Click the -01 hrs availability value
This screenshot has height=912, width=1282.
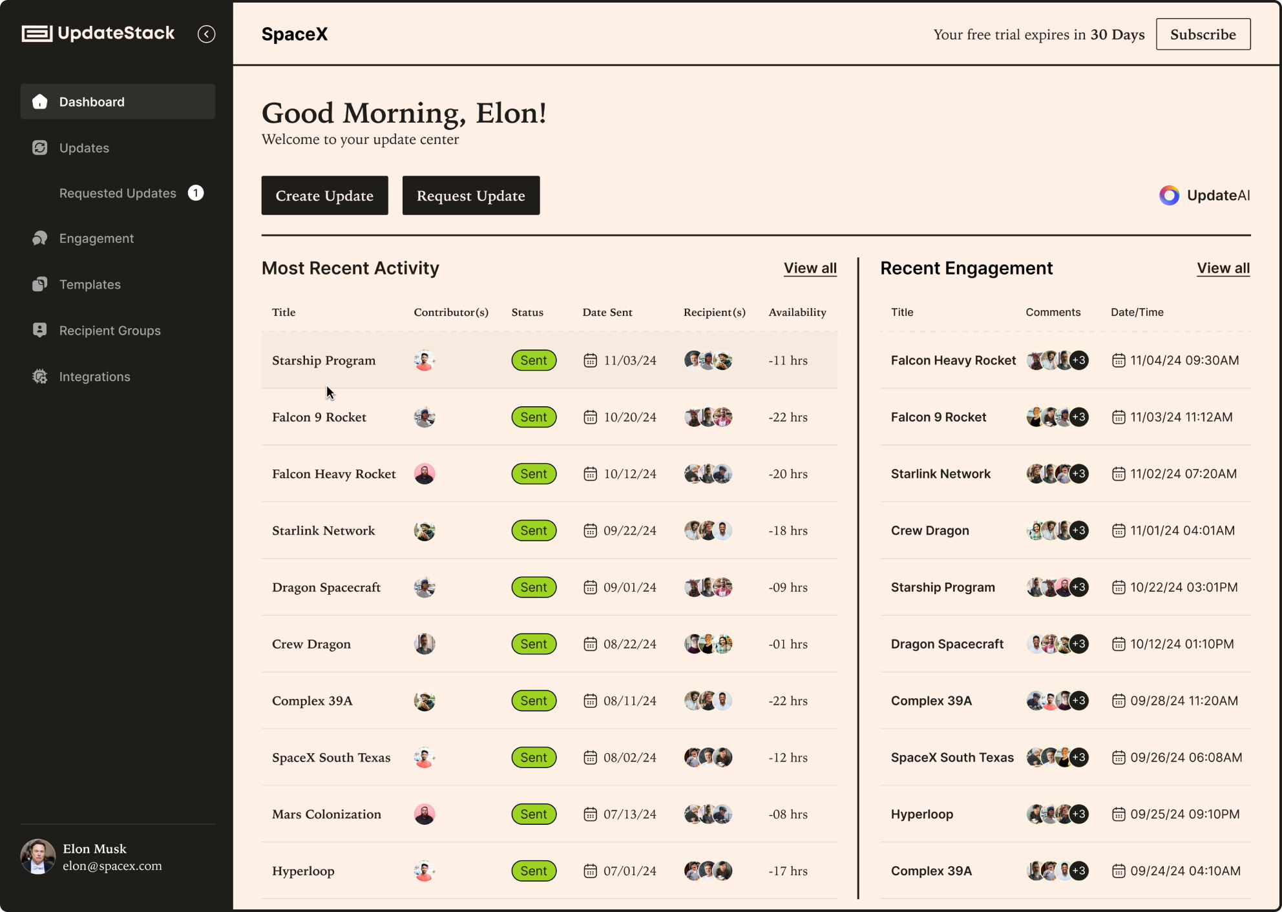pyautogui.click(x=788, y=644)
